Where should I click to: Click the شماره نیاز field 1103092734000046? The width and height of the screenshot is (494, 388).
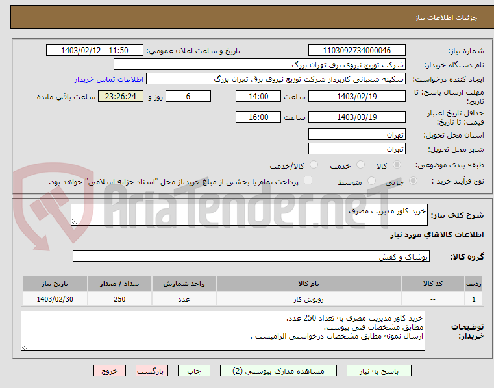356,51
